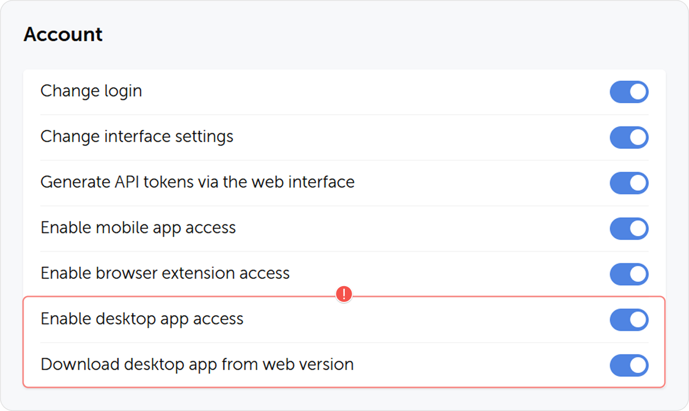Toggle Generate API tokens via web interface
The image size is (689, 411).
pos(629,183)
